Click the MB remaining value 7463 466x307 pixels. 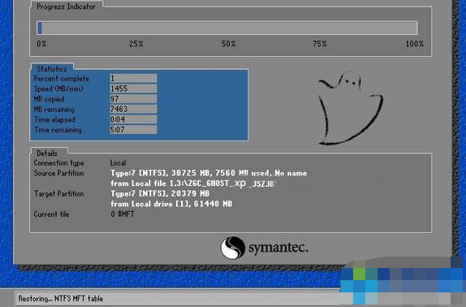point(133,109)
